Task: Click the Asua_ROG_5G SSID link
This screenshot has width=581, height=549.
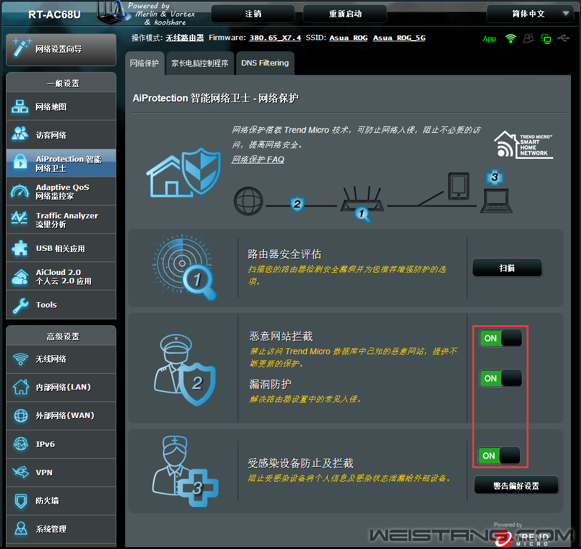Action: pos(399,38)
